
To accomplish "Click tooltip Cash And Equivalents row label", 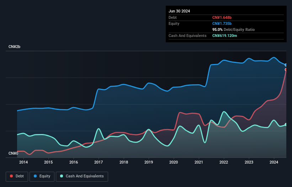I will pyautogui.click(x=187, y=36).
